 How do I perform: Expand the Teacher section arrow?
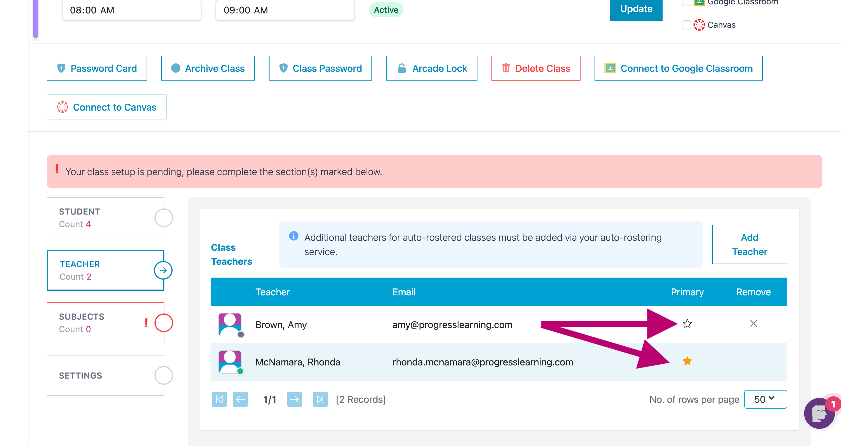[x=163, y=270]
